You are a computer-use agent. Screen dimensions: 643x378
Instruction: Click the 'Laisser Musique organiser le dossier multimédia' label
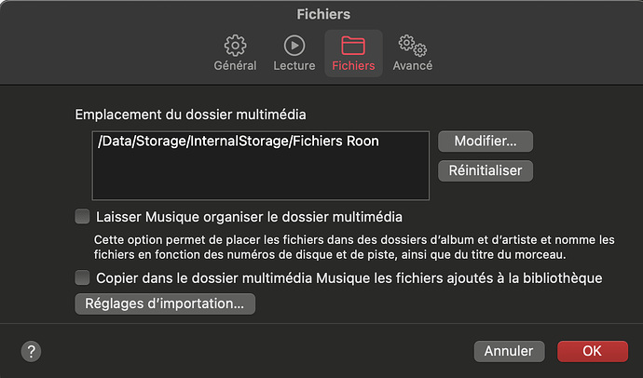[249, 217]
